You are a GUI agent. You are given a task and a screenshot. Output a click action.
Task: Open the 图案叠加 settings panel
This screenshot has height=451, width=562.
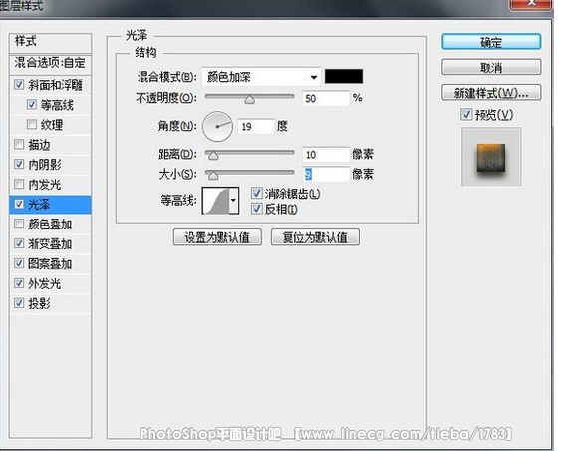coord(50,263)
